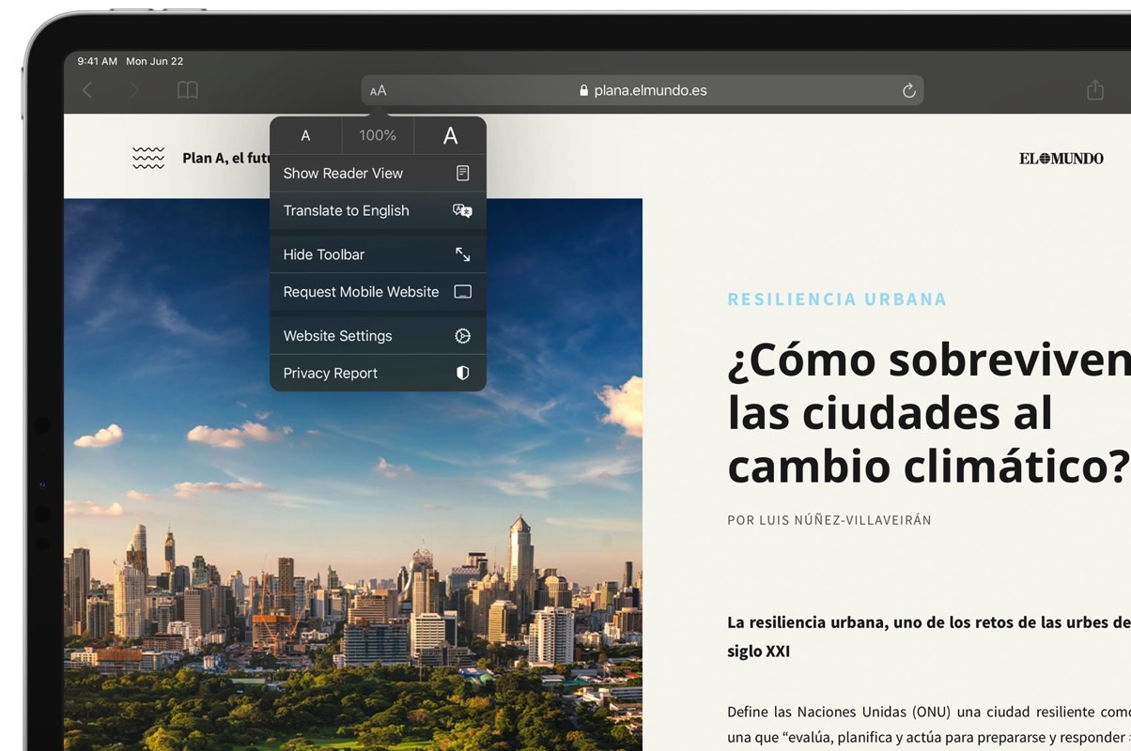1131x751 pixels.
Task: Click the mobile website screen icon
Action: tap(462, 292)
